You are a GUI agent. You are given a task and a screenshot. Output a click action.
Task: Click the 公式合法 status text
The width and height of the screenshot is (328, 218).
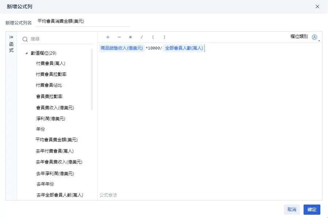coord(108,195)
